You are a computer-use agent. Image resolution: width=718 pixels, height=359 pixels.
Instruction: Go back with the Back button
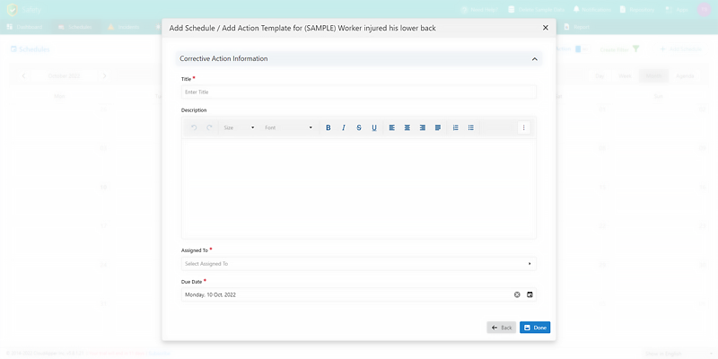click(502, 328)
